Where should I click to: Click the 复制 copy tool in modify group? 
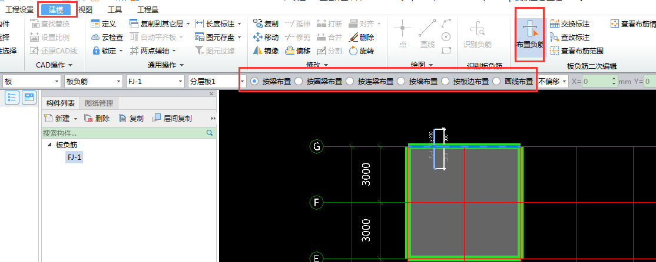[266, 23]
